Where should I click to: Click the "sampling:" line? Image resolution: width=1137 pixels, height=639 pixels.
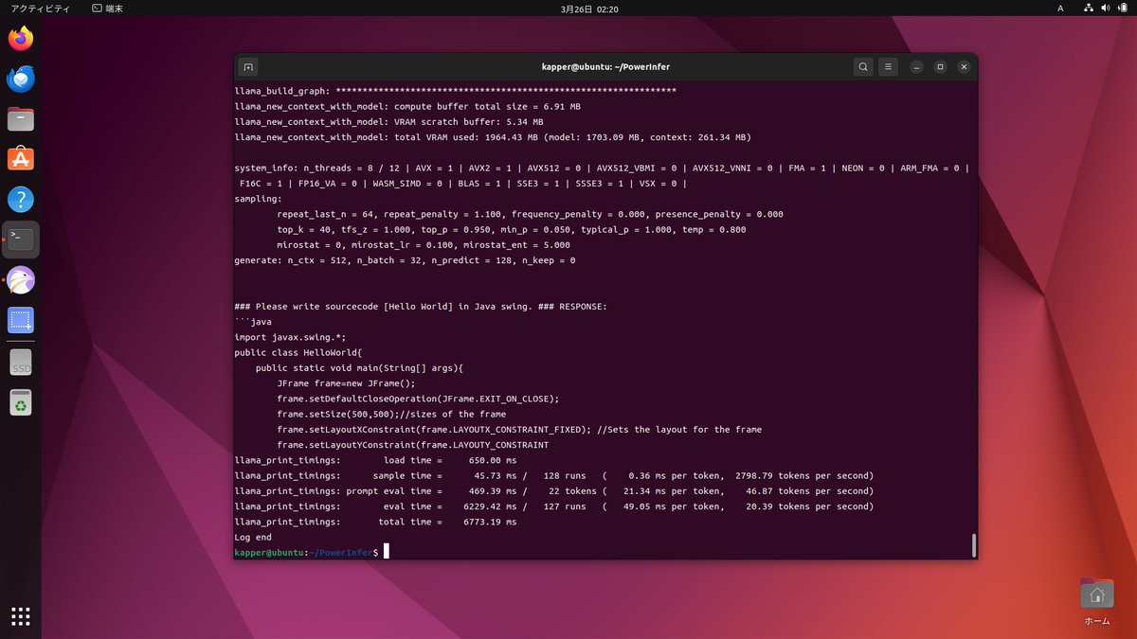[x=258, y=199]
